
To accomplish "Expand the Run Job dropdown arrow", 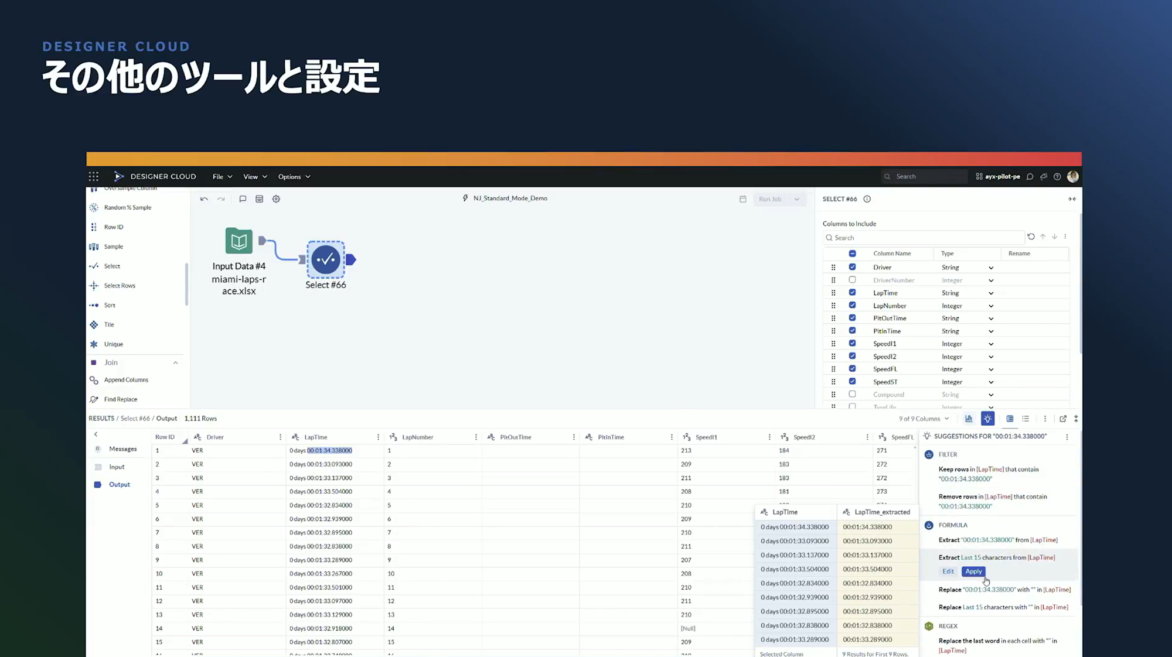I will 797,199.
